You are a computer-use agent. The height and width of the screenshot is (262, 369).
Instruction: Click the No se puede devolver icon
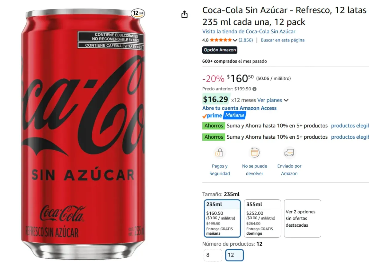click(x=254, y=152)
